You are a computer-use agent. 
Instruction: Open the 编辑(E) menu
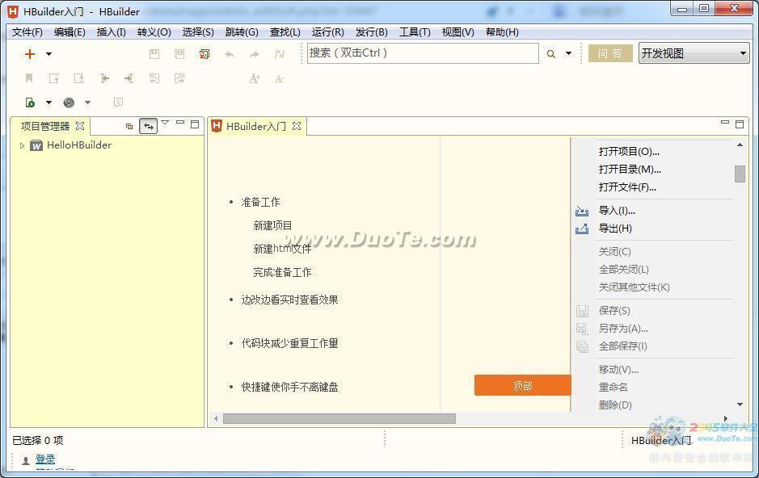coord(70,32)
